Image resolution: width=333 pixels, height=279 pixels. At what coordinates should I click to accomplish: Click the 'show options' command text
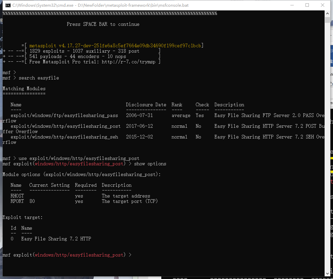[x=150, y=164]
